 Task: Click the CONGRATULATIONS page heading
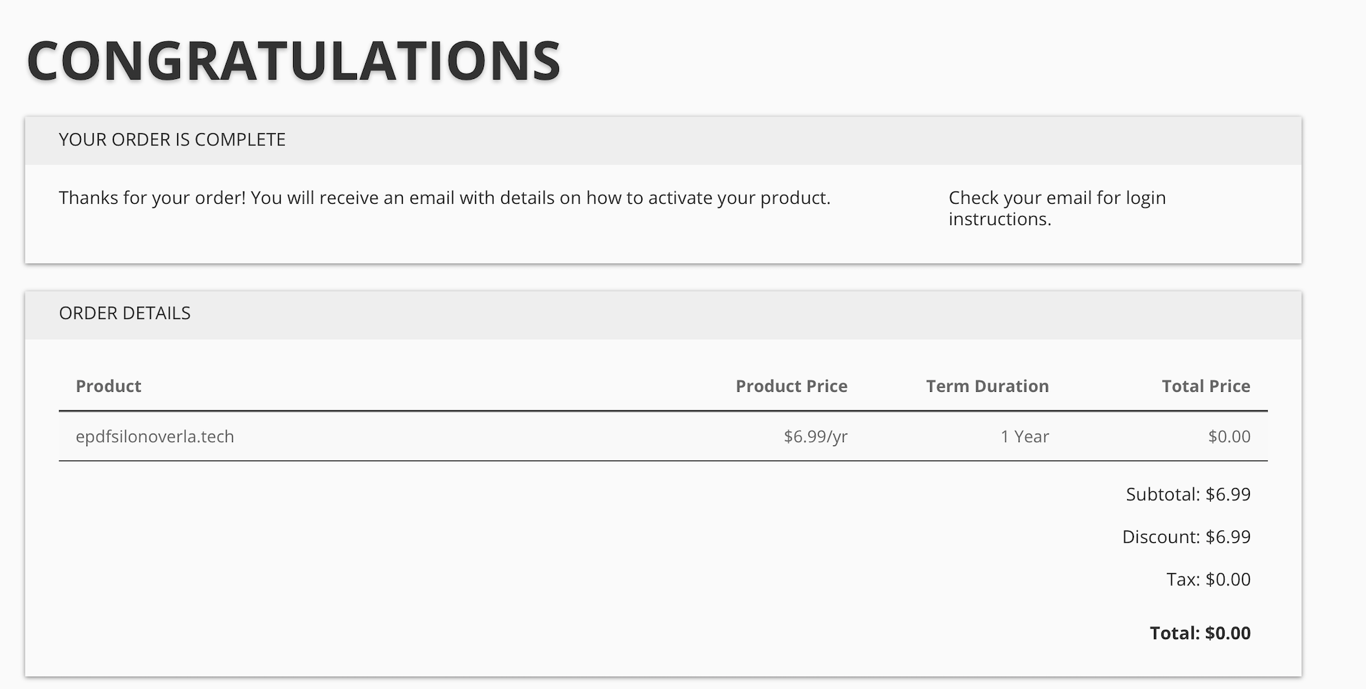click(293, 61)
